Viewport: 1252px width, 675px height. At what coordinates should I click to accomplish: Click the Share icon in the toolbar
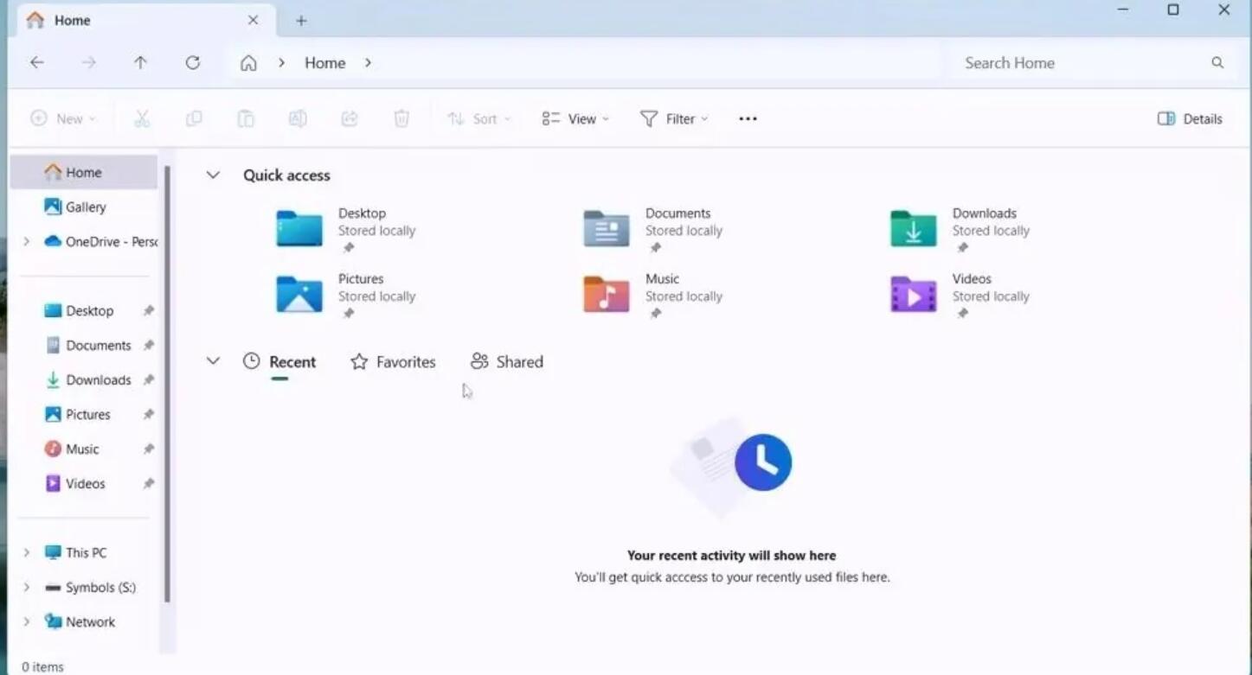pyautogui.click(x=350, y=118)
